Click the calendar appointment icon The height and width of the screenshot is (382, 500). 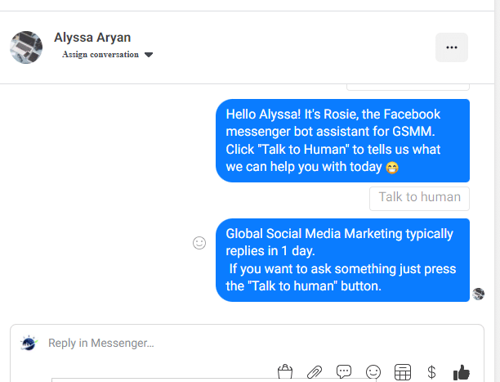pos(403,372)
